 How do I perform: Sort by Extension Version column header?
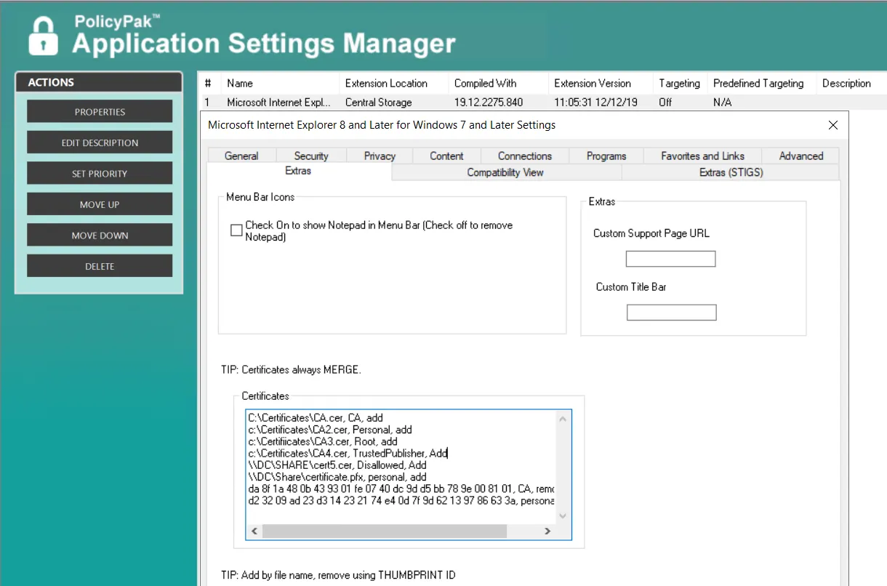601,83
